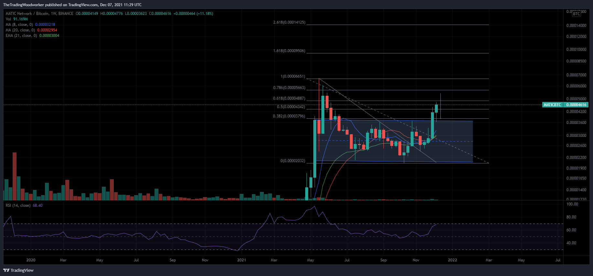Click 0.00001400 on the price axis
The width and height of the screenshot is (593, 276).
tap(576, 190)
